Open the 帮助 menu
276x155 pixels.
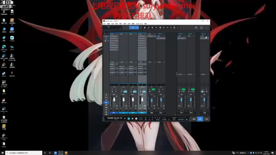point(146,24)
